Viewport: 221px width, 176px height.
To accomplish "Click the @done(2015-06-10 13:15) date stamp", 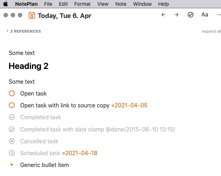I will (140, 129).
